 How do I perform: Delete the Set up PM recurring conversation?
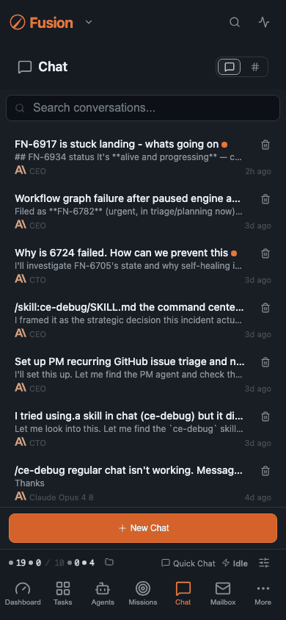click(265, 362)
